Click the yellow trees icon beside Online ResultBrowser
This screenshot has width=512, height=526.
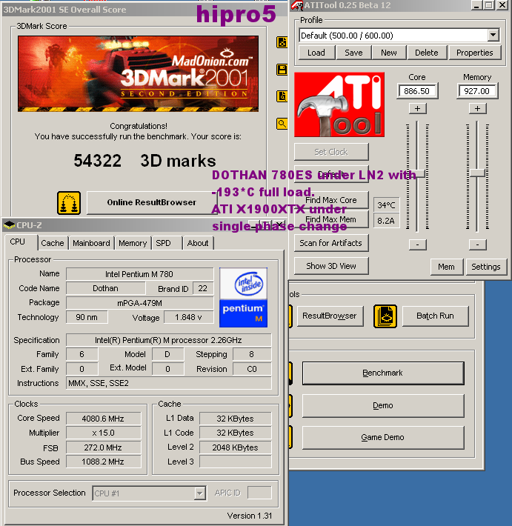[x=69, y=203]
